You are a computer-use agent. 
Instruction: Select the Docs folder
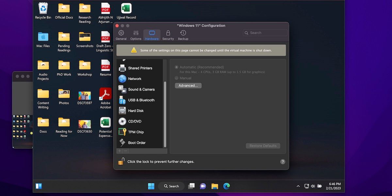43,125
